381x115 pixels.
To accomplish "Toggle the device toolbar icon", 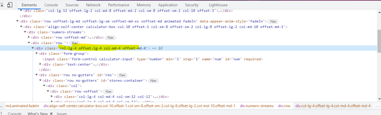I will (x=10, y=5).
